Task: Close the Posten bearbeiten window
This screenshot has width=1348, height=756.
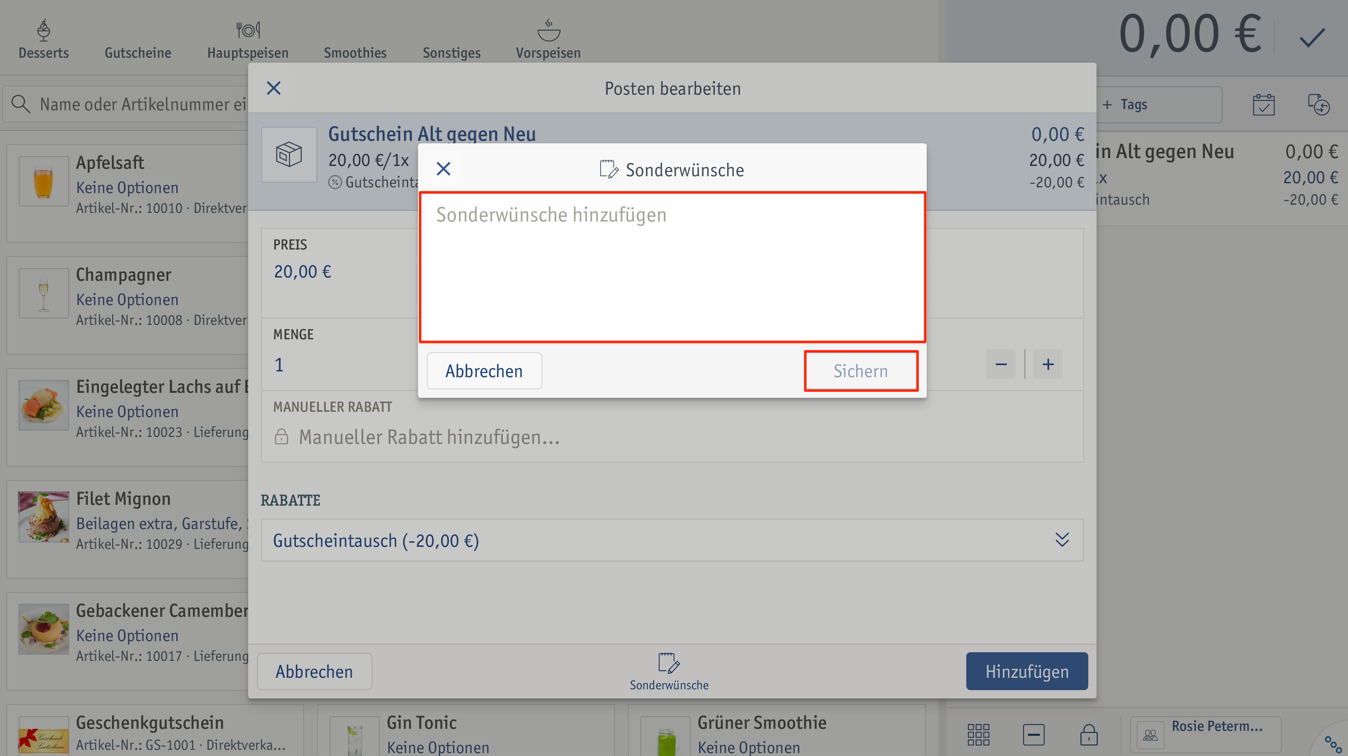Action: pyautogui.click(x=274, y=88)
